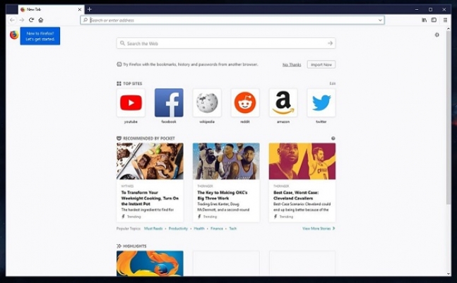Go forward with the forward arrow
Viewport: 457px width, 283px height.
(22, 20)
